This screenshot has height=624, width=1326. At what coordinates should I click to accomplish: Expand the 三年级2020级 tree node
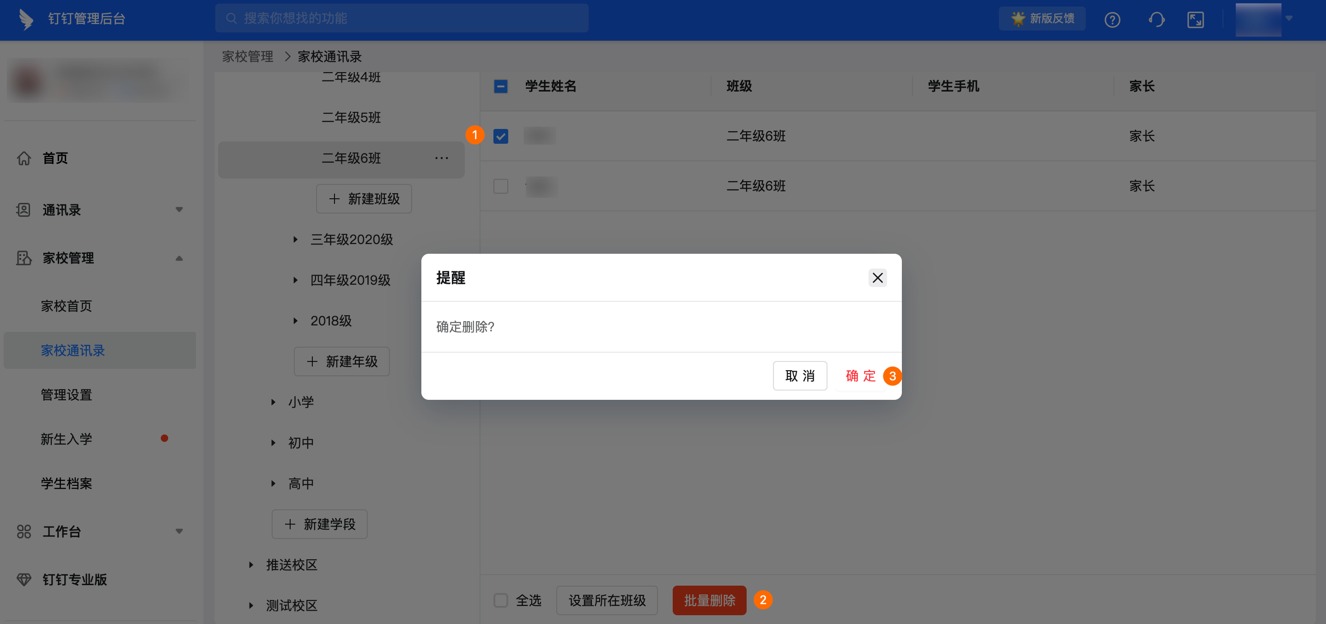point(296,239)
